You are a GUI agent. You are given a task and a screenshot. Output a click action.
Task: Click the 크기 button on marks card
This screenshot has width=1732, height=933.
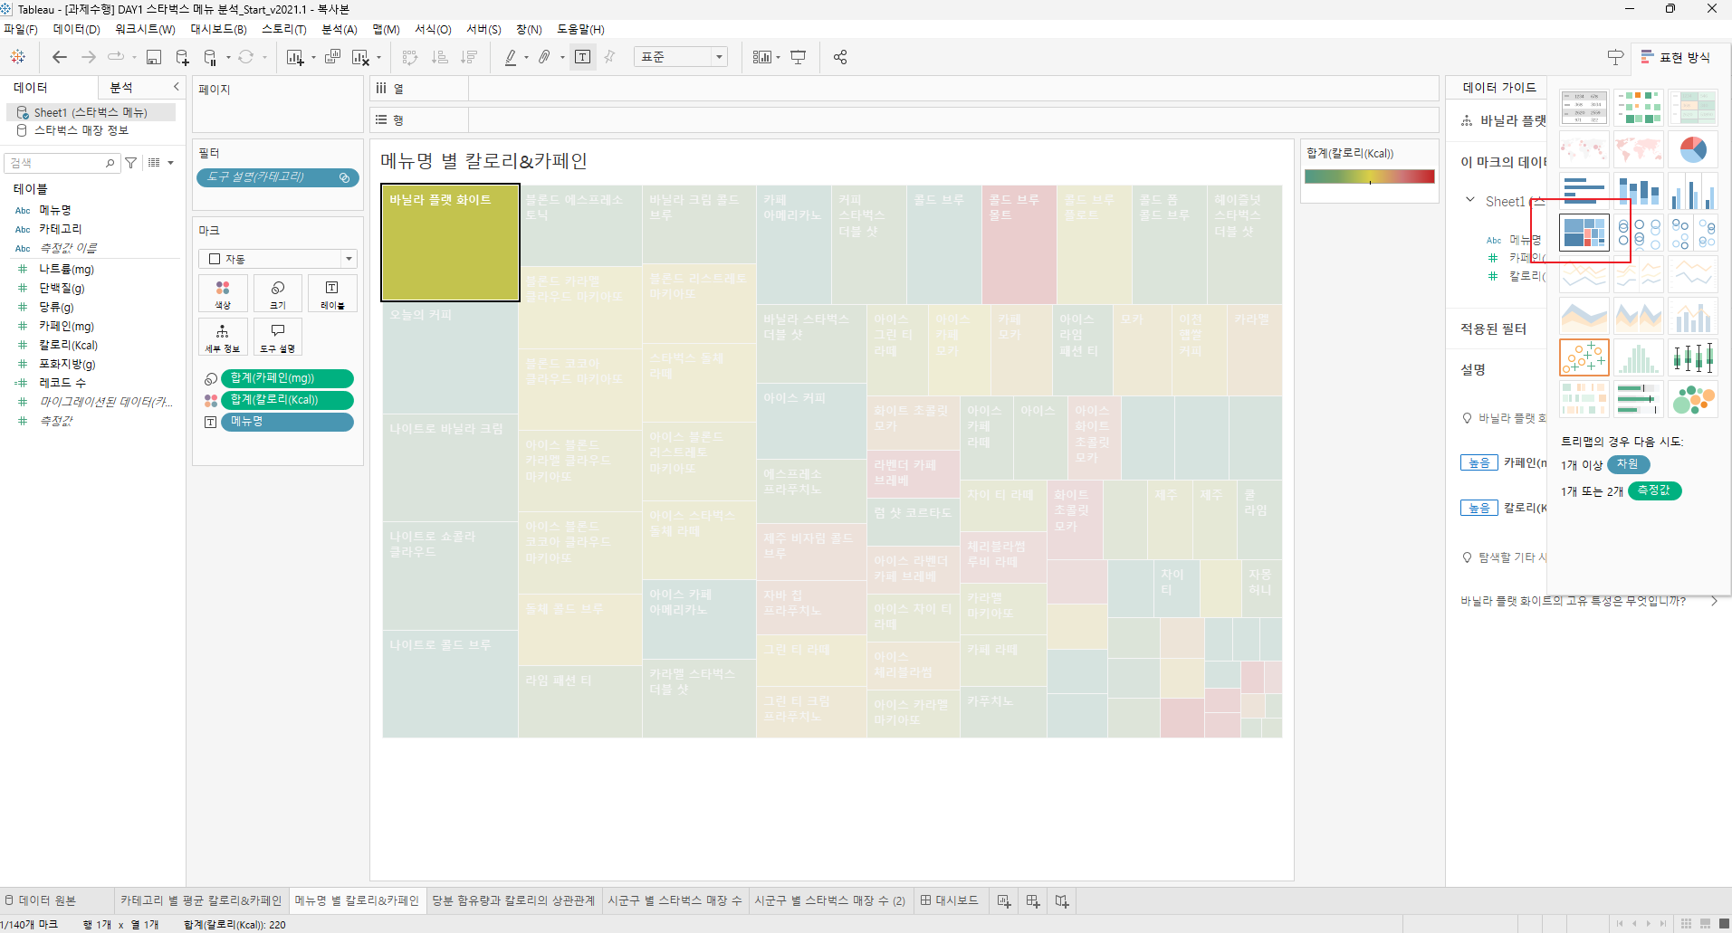[278, 295]
